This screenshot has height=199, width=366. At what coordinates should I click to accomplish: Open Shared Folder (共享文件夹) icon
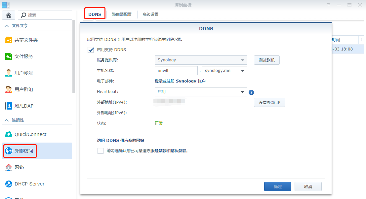coord(9,40)
